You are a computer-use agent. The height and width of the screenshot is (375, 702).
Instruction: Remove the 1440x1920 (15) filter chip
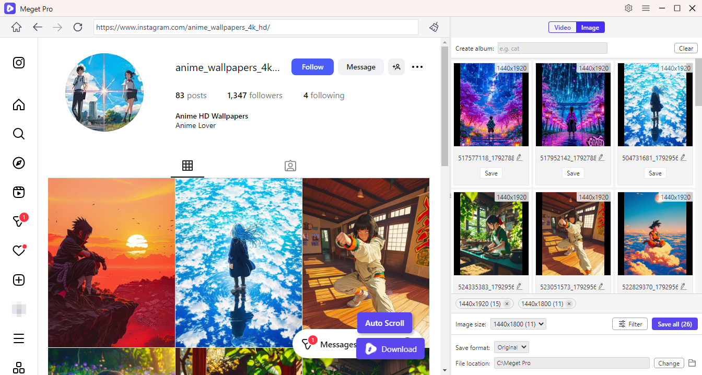click(x=507, y=303)
